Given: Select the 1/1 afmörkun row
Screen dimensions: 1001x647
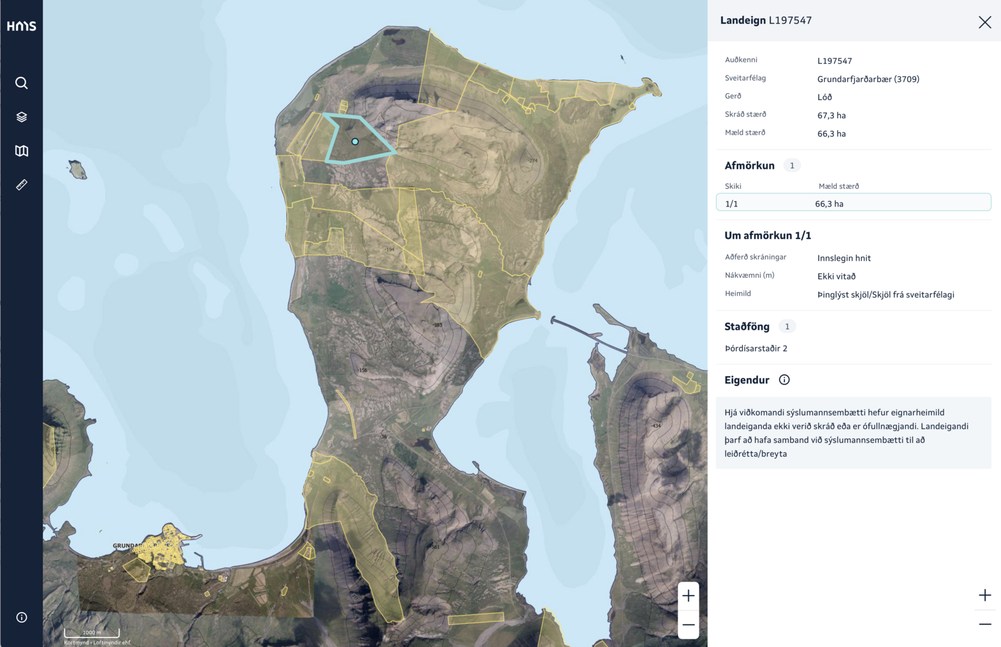Looking at the screenshot, I should (853, 203).
